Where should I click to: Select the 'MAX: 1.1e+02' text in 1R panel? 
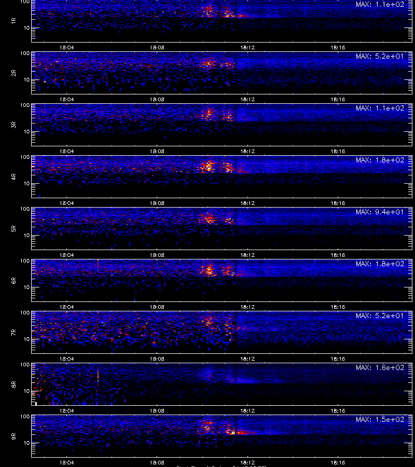[x=380, y=5]
